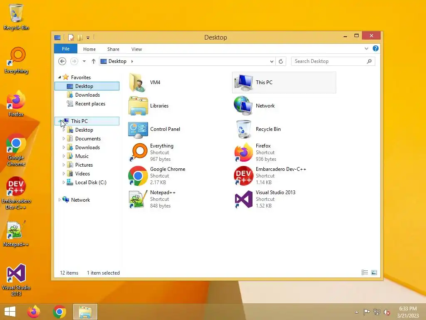Screen dimensions: 426x320
Task: Go back with the Back arrow
Action: pyautogui.click(x=62, y=61)
